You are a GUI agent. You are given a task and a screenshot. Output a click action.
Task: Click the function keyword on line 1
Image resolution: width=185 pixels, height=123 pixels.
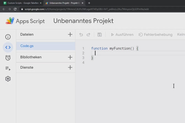[x=99, y=48]
